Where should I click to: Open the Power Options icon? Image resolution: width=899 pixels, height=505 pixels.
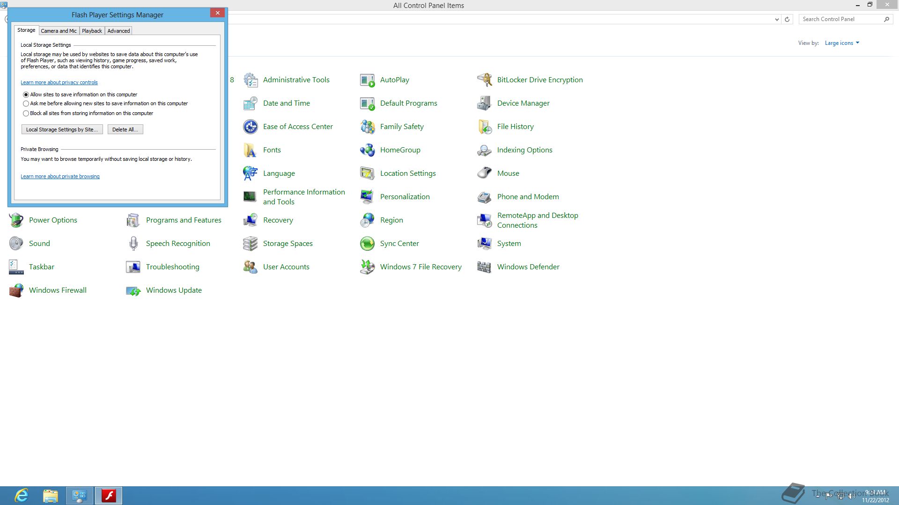pyautogui.click(x=16, y=220)
